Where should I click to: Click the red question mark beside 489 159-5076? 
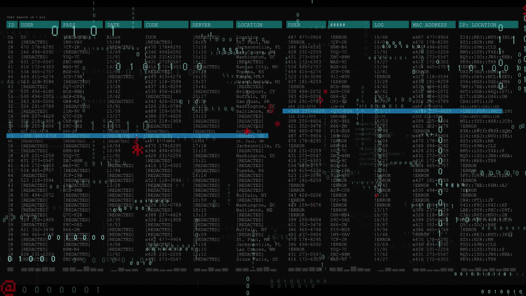[x=321, y=102]
